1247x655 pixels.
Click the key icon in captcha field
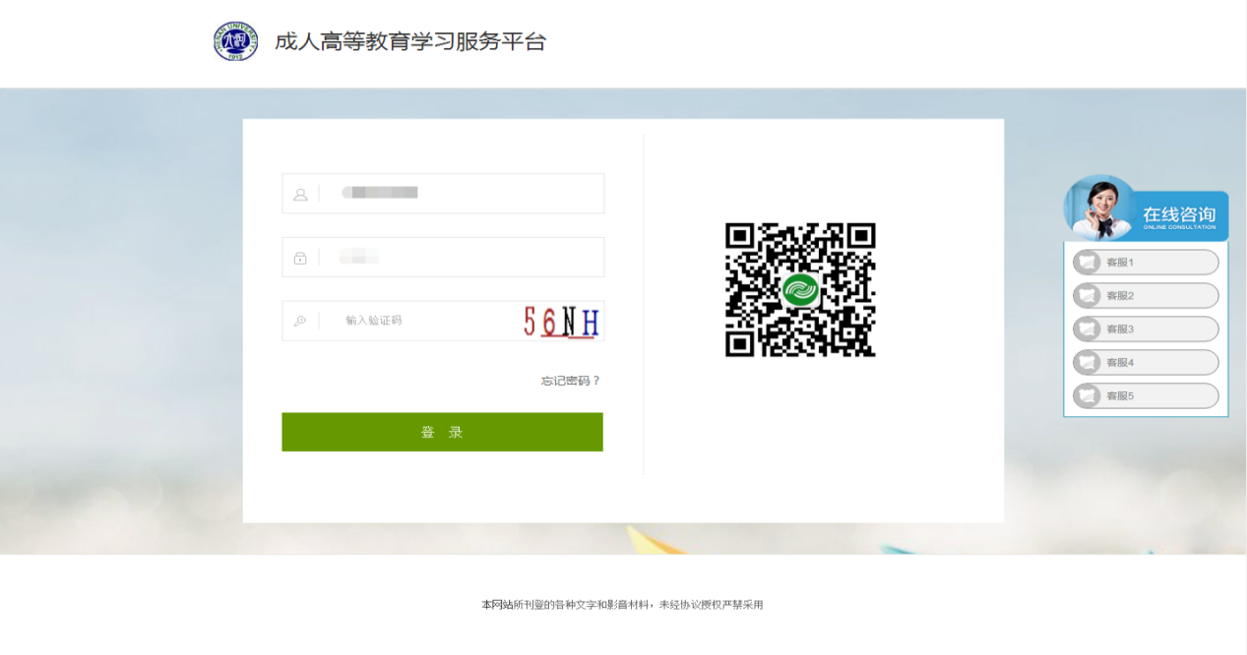click(300, 321)
